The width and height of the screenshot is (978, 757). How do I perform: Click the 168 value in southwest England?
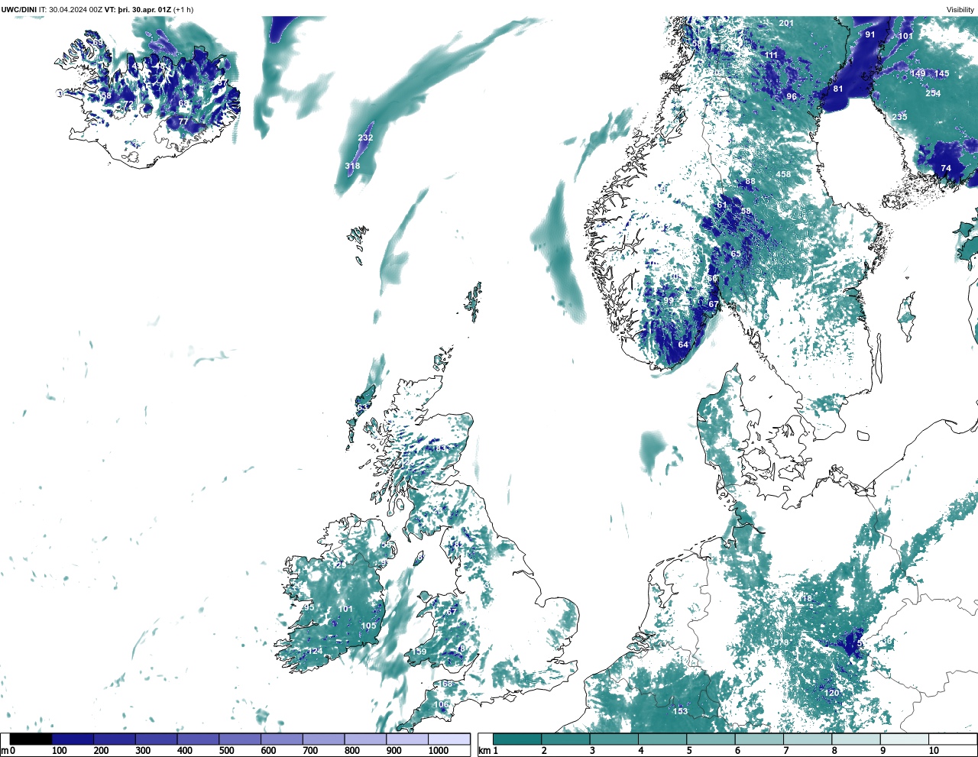point(445,684)
